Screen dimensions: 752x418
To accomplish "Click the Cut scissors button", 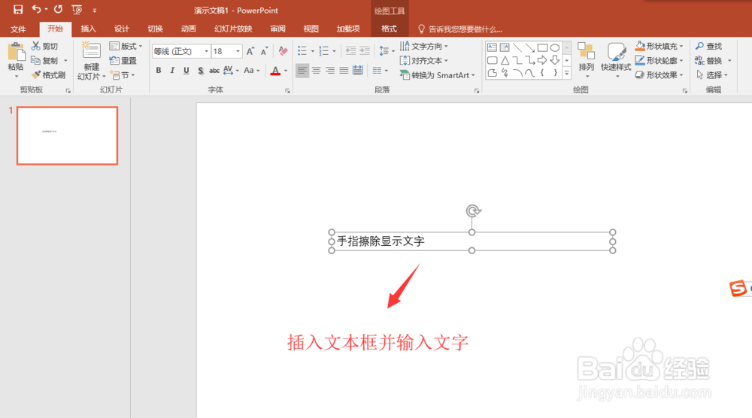I will tap(44, 46).
